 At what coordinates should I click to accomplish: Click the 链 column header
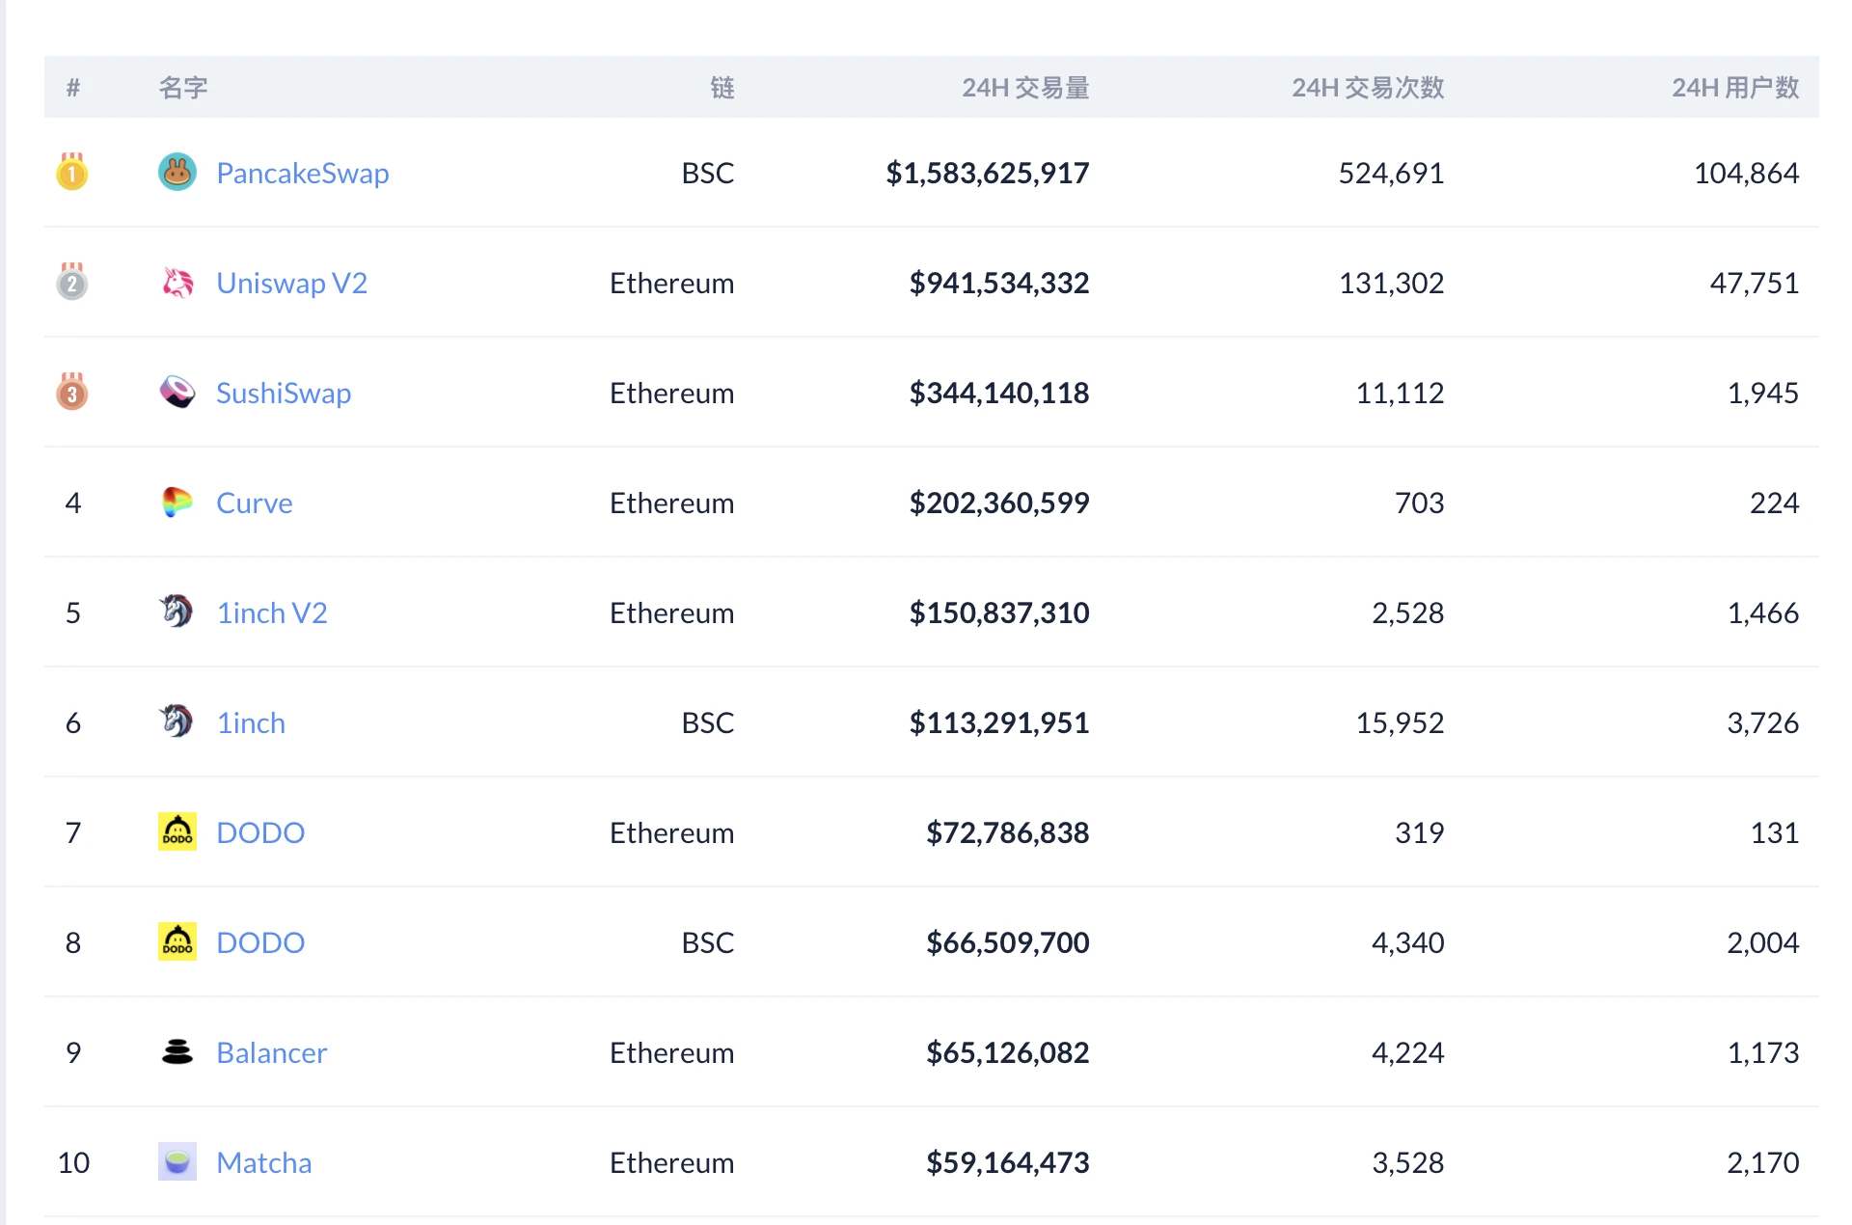pos(722,88)
